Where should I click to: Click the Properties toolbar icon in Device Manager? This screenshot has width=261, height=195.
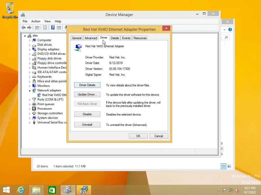point(45,27)
